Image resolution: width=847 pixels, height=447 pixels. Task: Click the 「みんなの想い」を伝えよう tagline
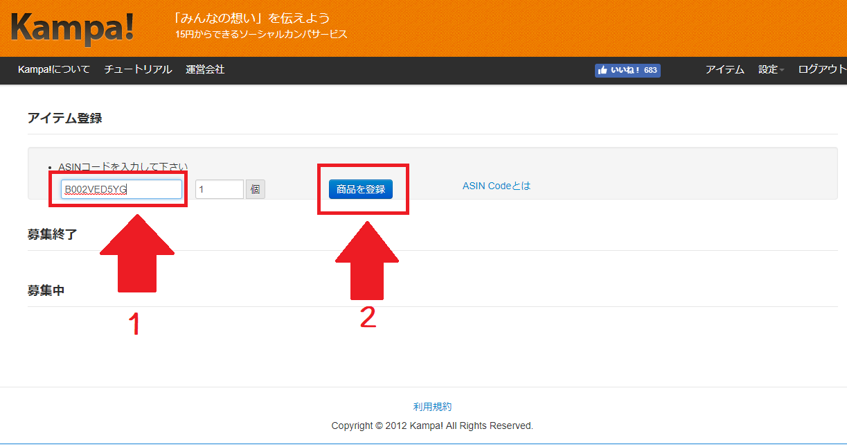[252, 18]
